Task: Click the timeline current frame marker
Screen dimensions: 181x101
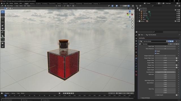Action: (5, 95)
